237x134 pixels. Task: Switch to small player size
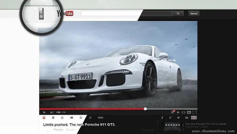[183, 112]
